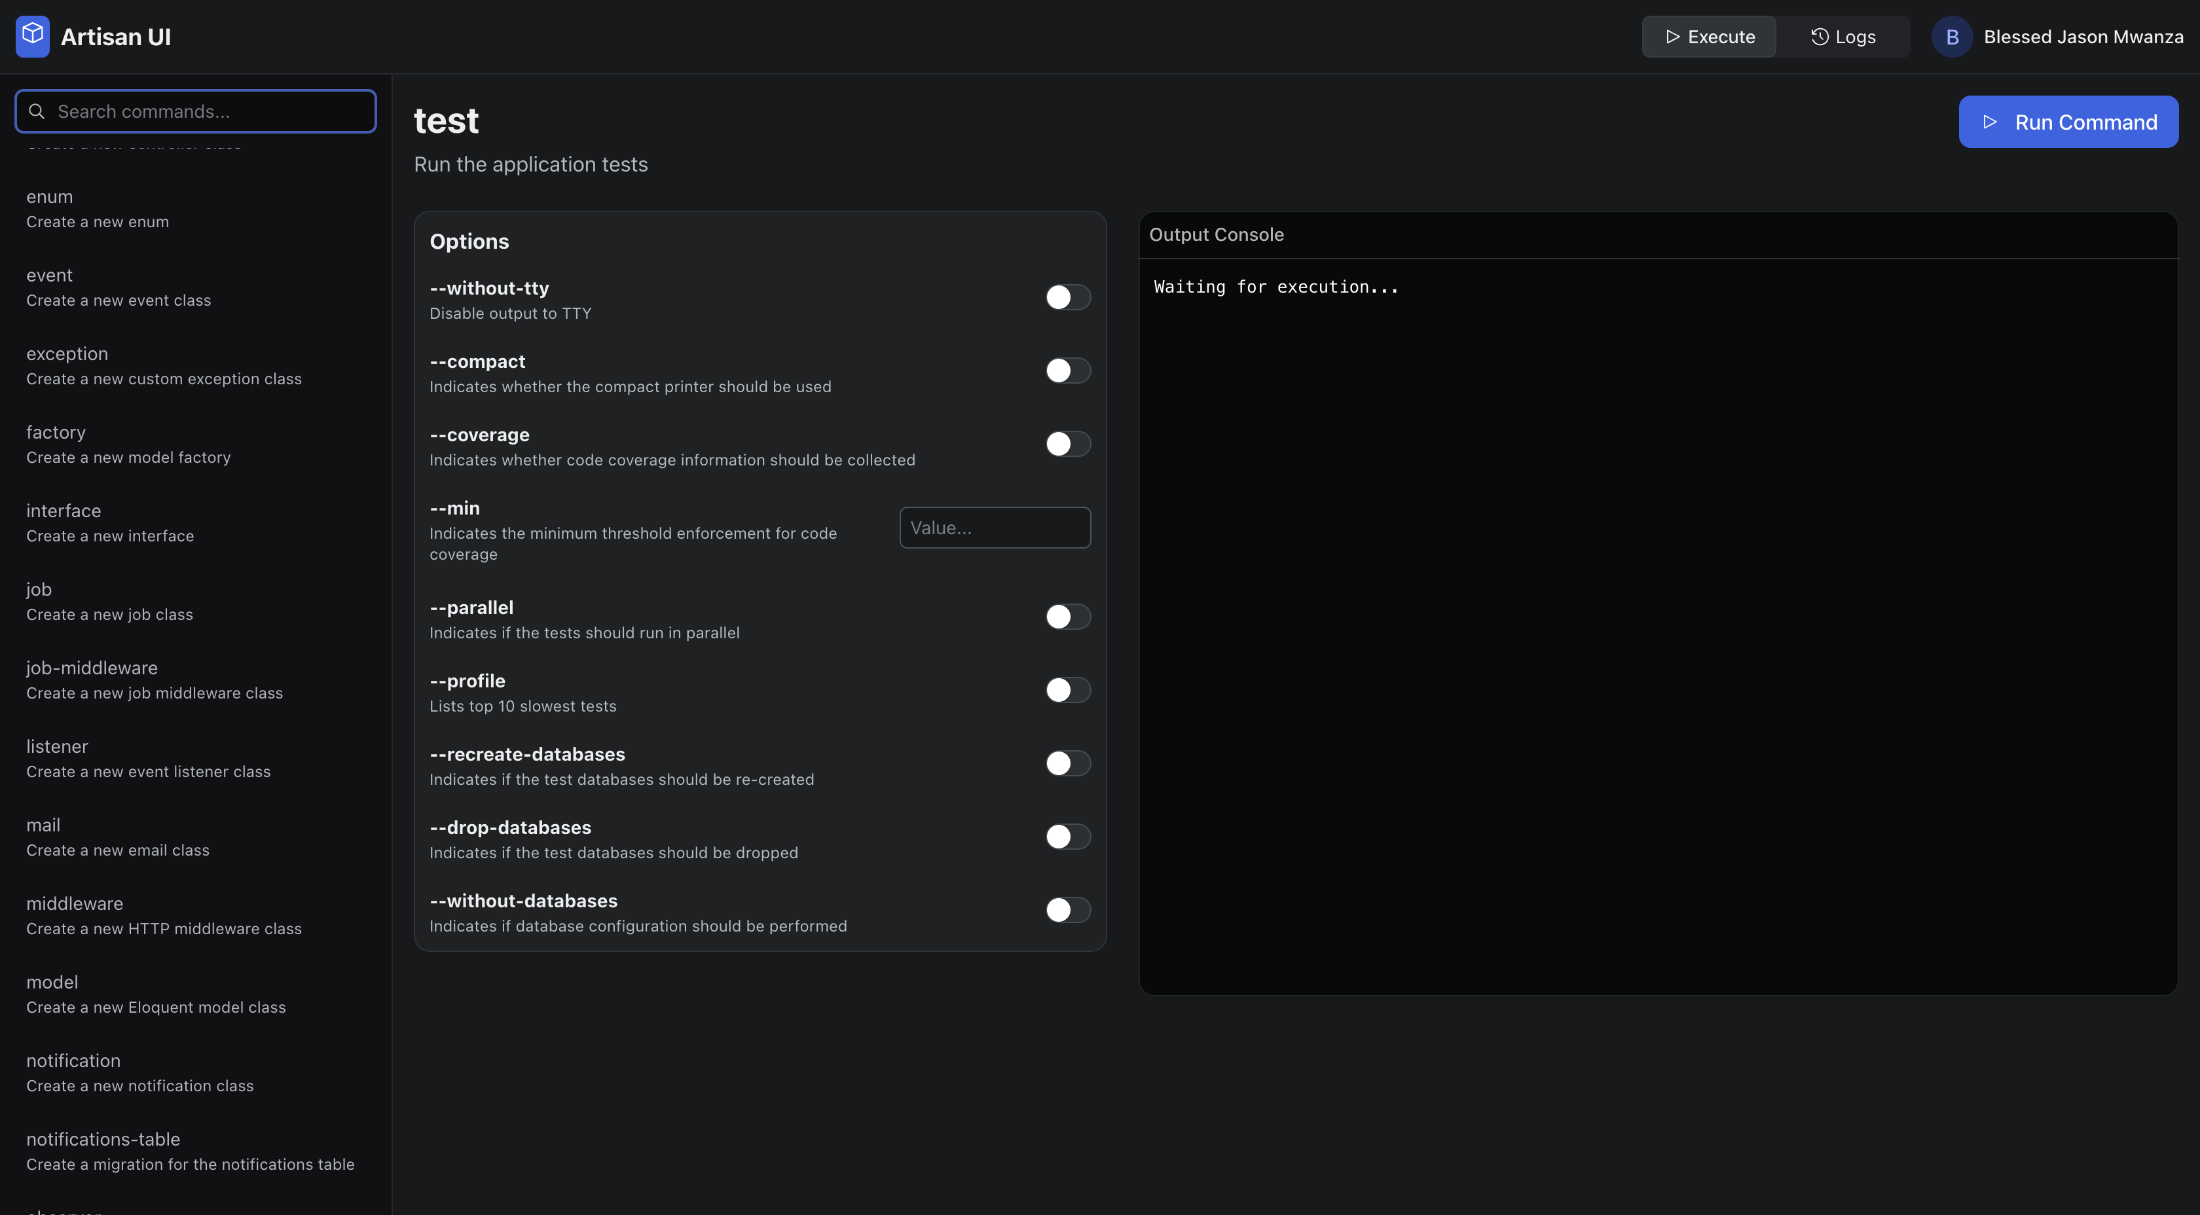The image size is (2200, 1215).
Task: Click the Artisan UI cube logo
Action: point(33,36)
